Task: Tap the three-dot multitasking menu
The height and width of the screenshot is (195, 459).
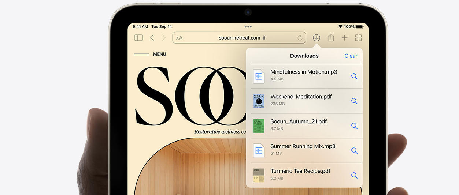Action: tap(248, 27)
